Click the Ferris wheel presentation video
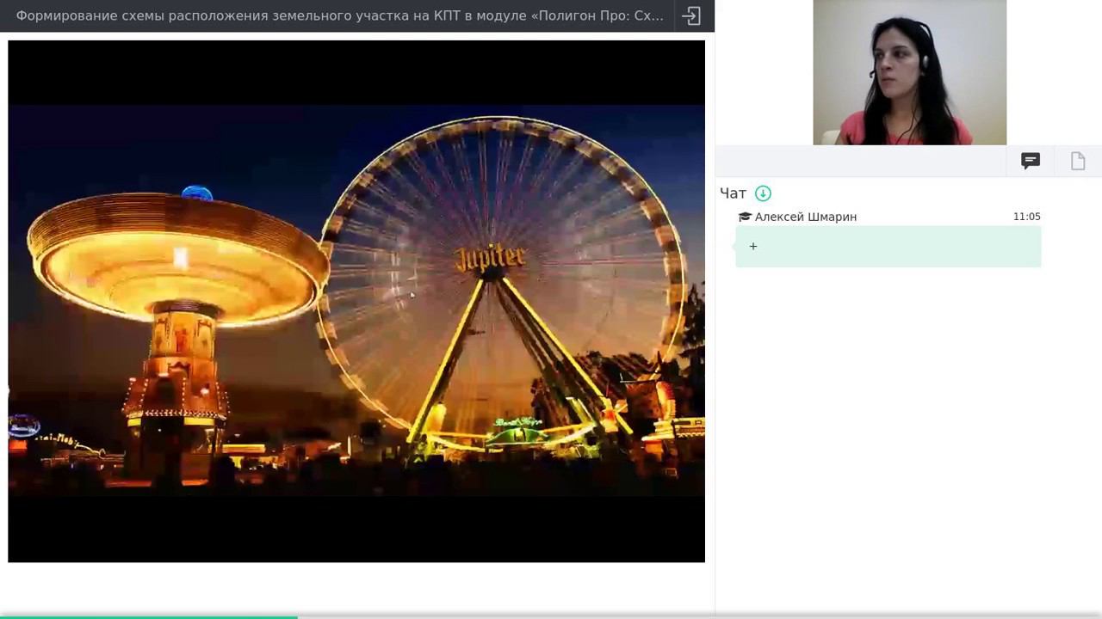Screen dimensions: 1102x619 (x=356, y=301)
